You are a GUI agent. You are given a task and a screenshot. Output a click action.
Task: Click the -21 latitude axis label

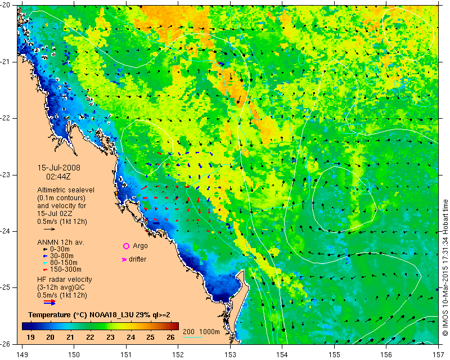[4, 62]
